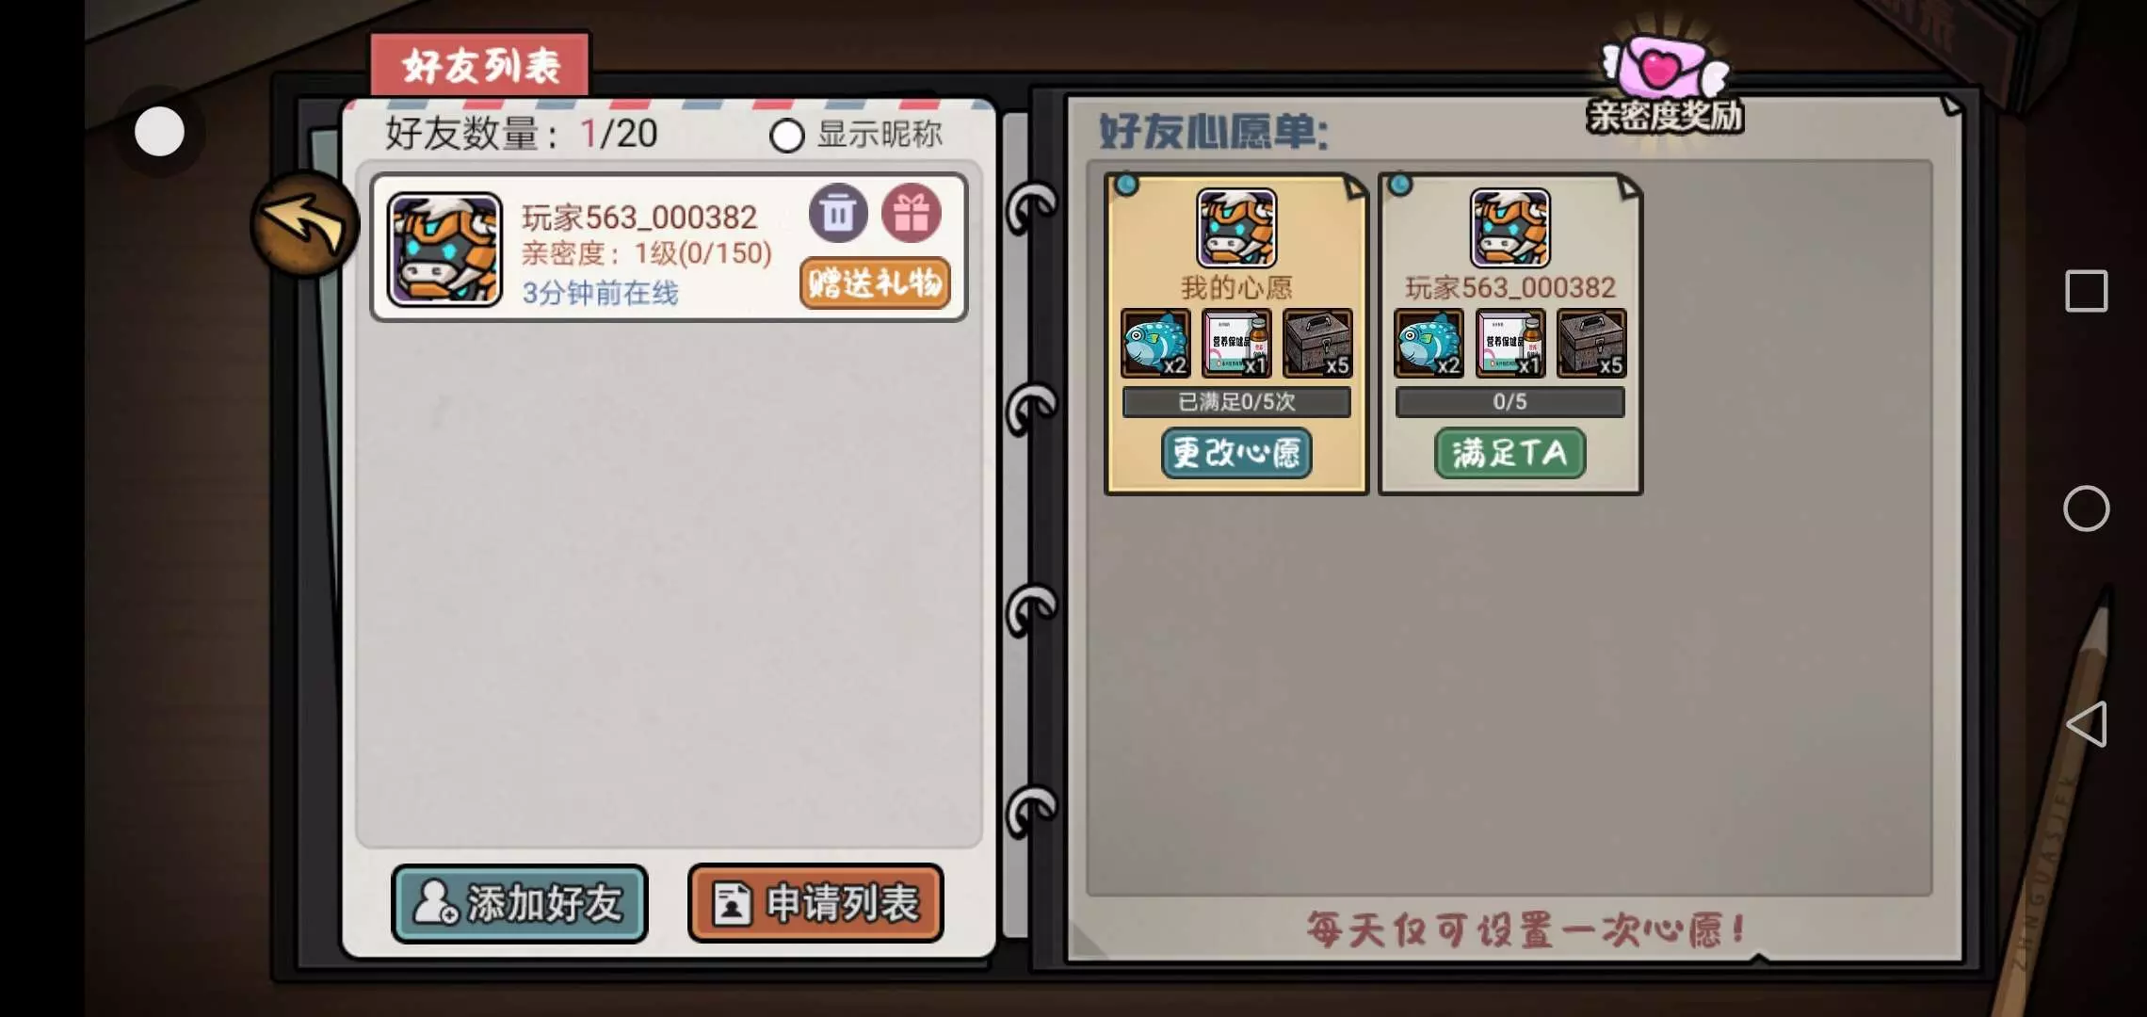Click the 赠送礼物 button
2147x1017 pixels.
875,282
